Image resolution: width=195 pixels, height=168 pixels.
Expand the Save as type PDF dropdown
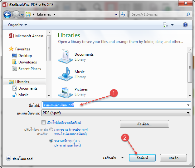point(188,113)
